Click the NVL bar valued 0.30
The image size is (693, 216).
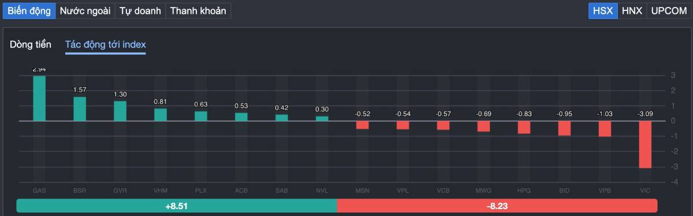click(322, 118)
